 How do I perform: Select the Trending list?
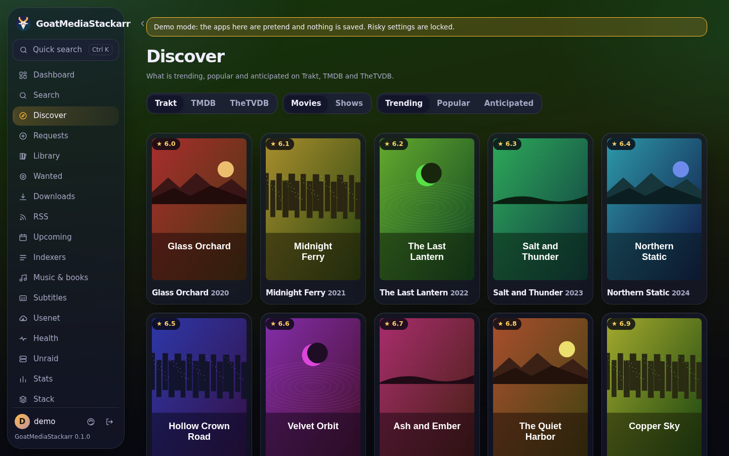coord(403,103)
